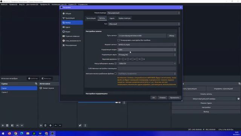The height and width of the screenshot is (136, 241).
Task: Switch to the Запись (Recording) tab
Action: click(x=102, y=18)
